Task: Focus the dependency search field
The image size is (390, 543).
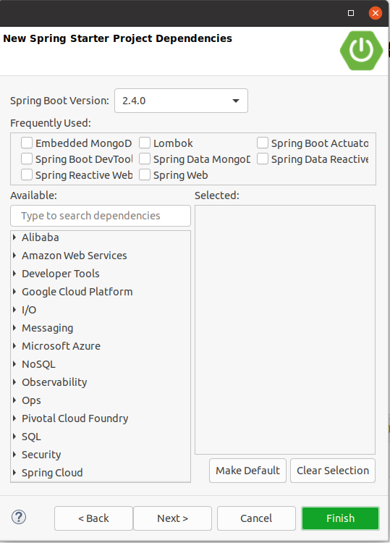Action: click(x=101, y=216)
